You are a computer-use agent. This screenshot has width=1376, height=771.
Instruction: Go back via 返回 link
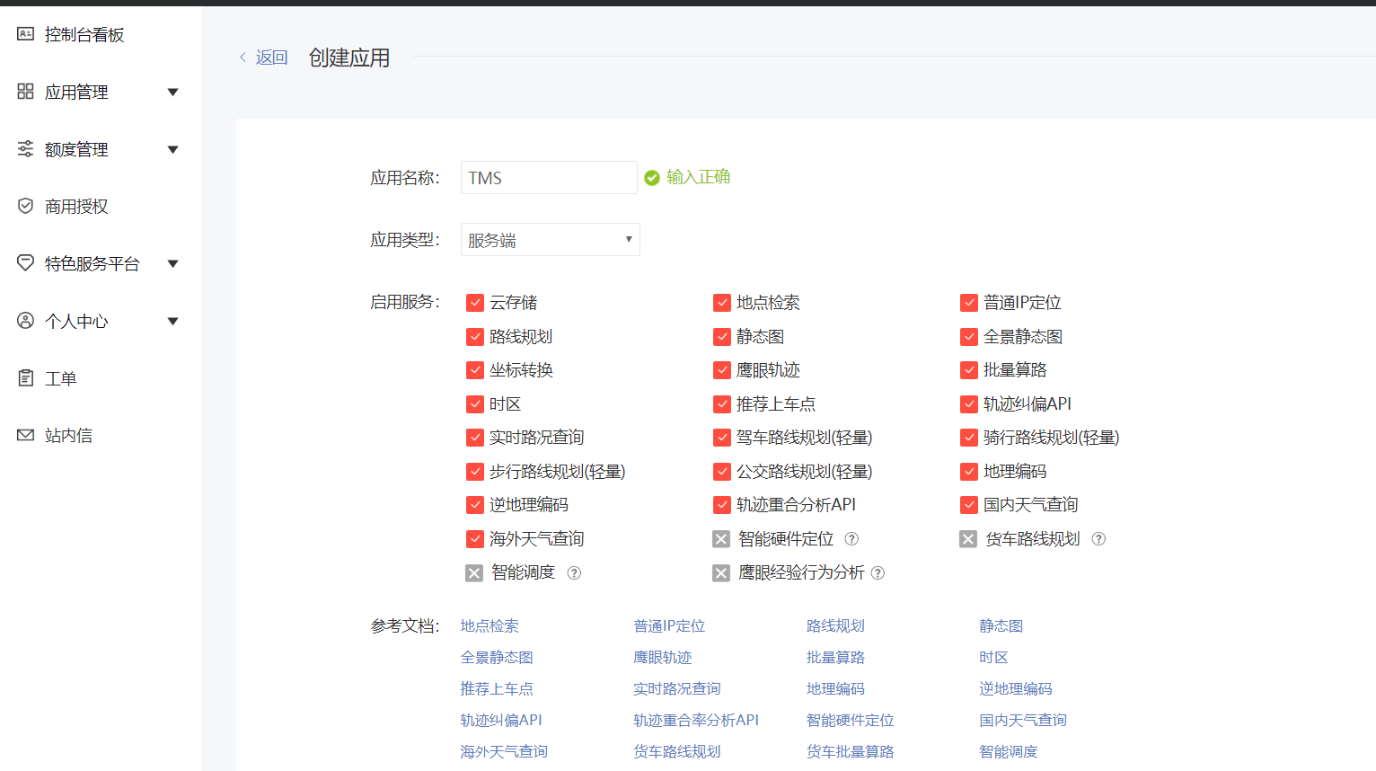click(x=271, y=58)
